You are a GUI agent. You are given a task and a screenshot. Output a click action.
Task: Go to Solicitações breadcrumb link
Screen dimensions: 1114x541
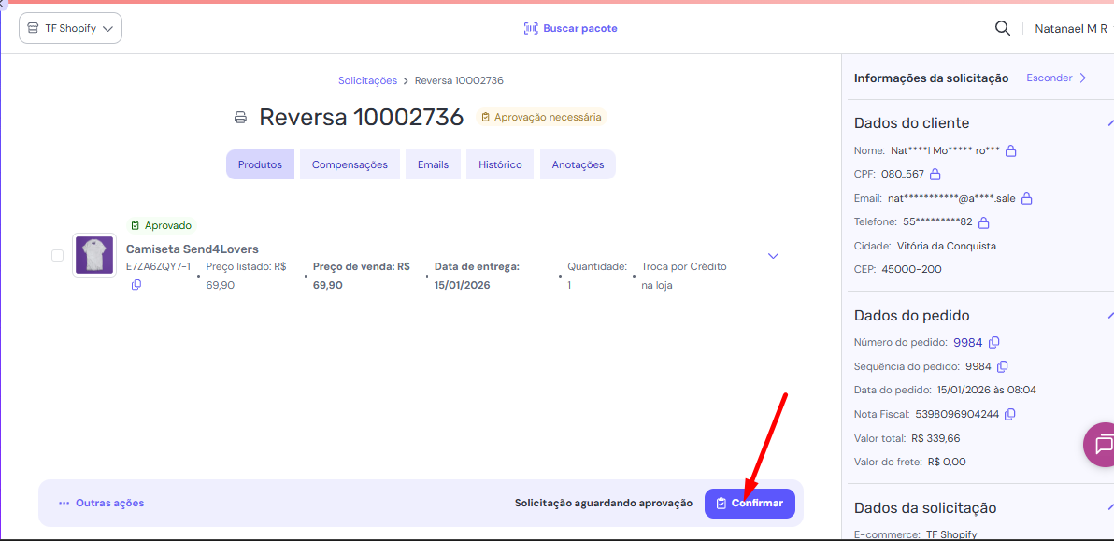[367, 80]
